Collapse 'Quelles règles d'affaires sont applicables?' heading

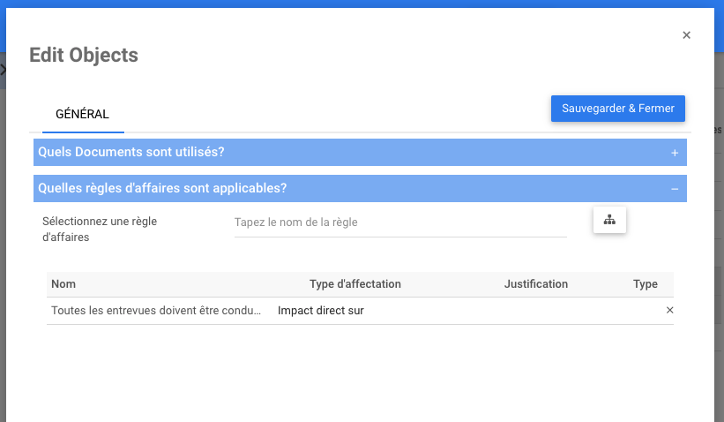(x=162, y=189)
